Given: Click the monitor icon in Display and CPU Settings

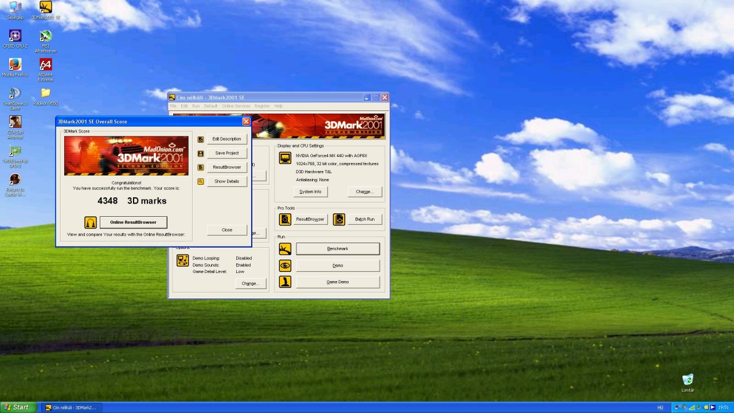Looking at the screenshot, I should 285,158.
